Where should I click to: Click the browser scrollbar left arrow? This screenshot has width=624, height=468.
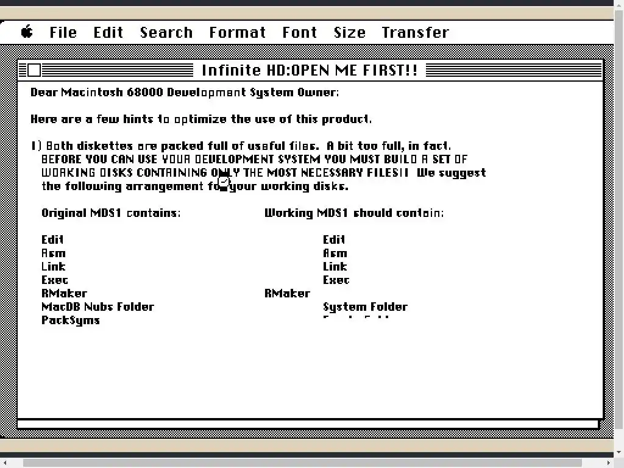(x=5, y=463)
